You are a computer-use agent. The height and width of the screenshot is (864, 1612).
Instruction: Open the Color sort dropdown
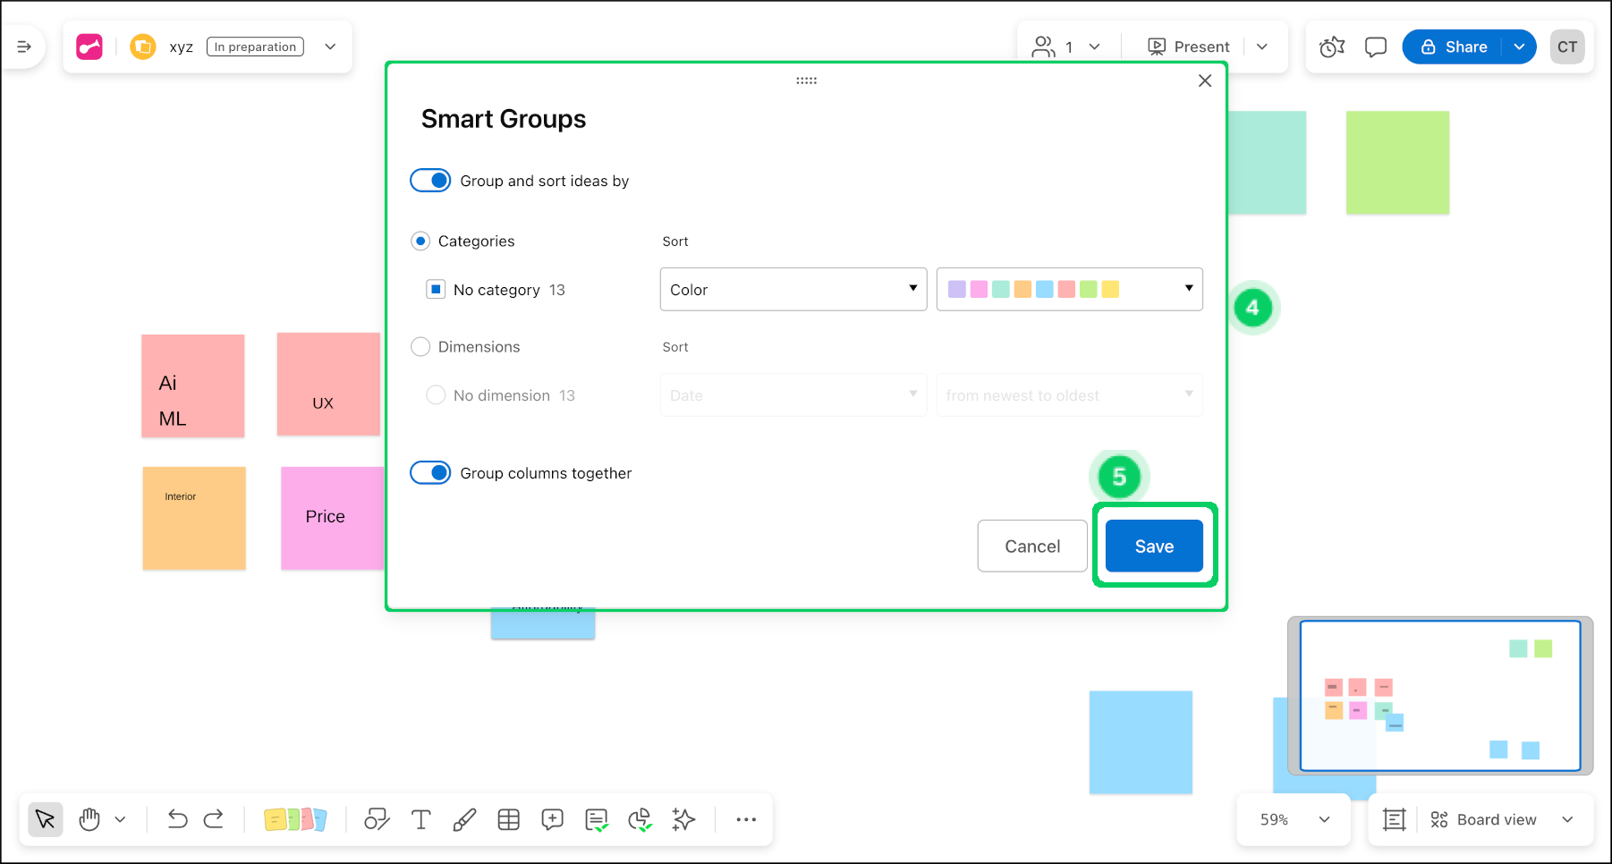(x=793, y=290)
